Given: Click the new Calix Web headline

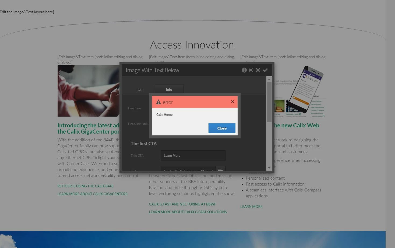Looking at the screenshot, I should coord(297,125).
